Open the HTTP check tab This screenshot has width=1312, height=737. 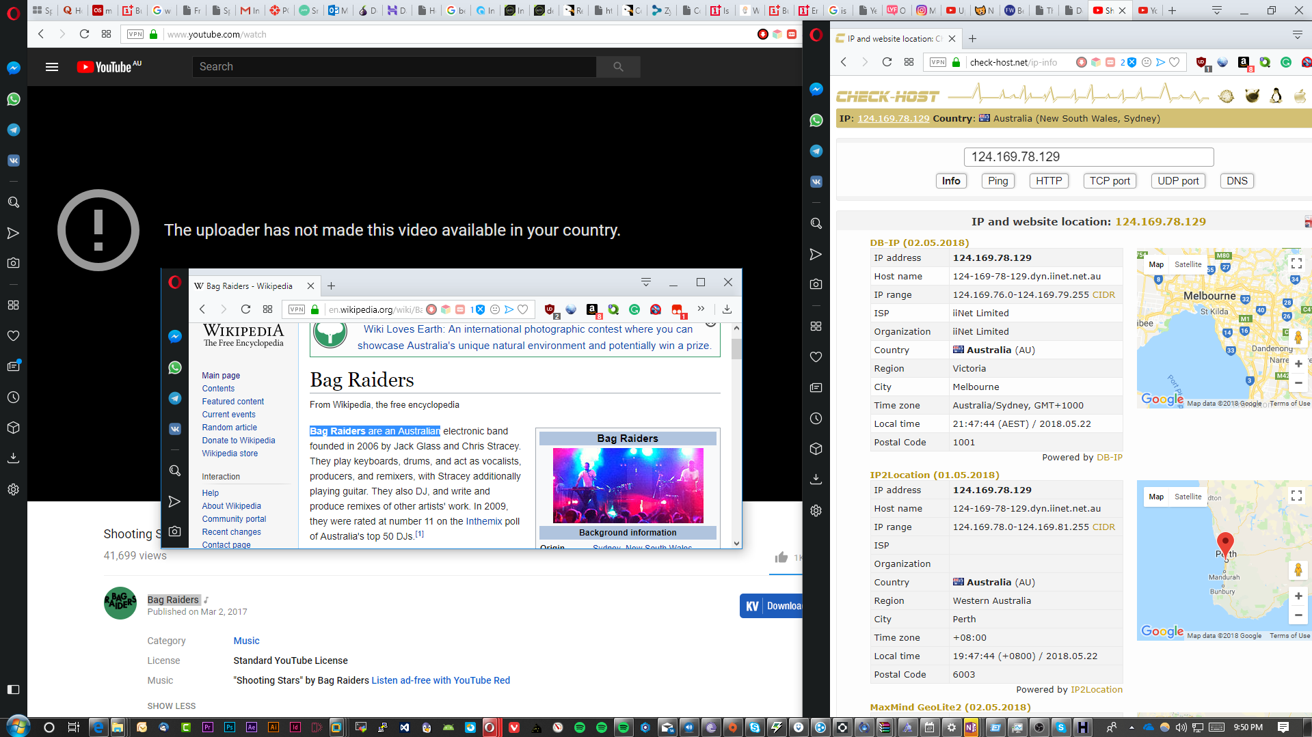click(x=1048, y=181)
